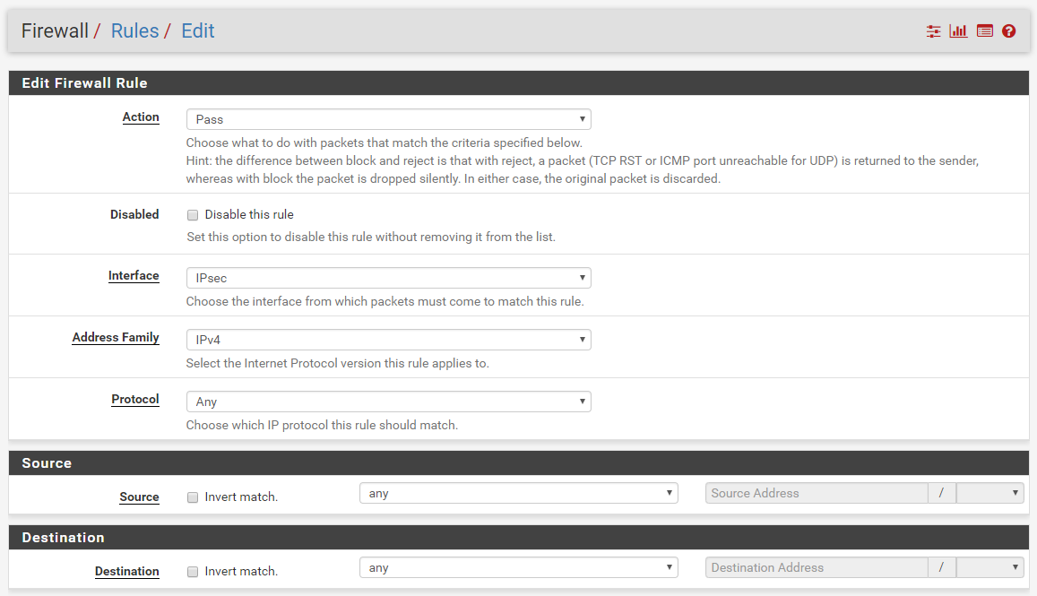
Task: Click the underlined Source label
Action: (x=139, y=497)
